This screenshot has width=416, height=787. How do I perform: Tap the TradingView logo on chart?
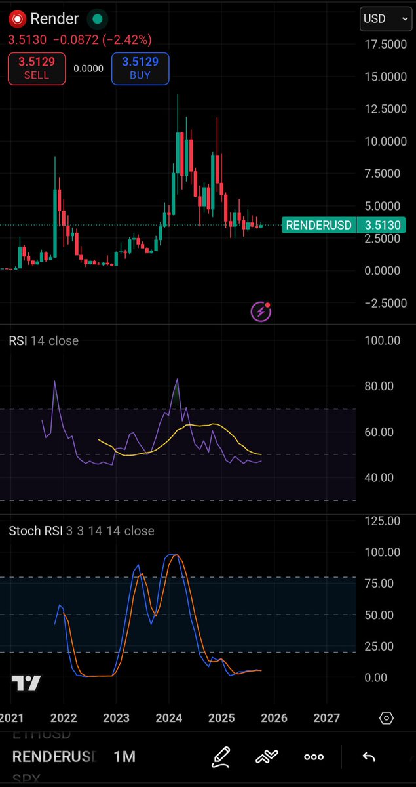click(26, 683)
